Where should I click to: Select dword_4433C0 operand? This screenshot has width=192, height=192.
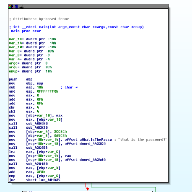tap(93, 144)
